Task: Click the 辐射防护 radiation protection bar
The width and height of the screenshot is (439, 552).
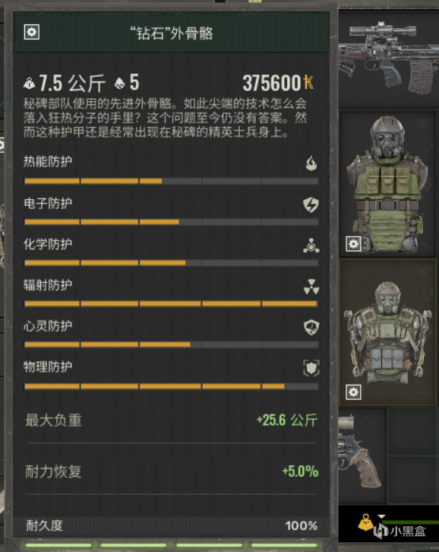Action: pyautogui.click(x=171, y=303)
